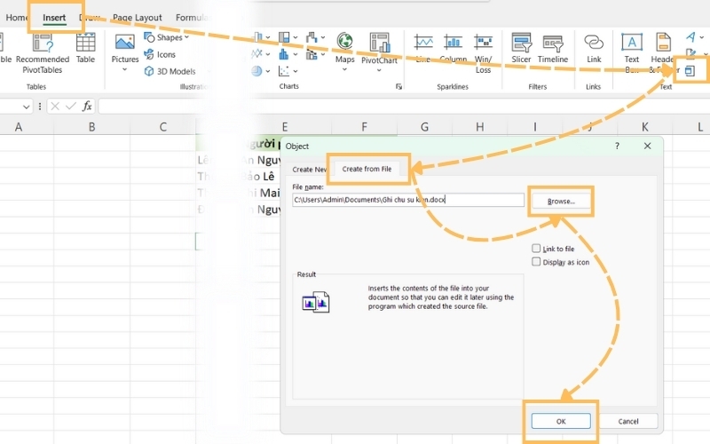This screenshot has width=710, height=444.
Task: Select the Insert ribbon tab
Action: [x=54, y=17]
